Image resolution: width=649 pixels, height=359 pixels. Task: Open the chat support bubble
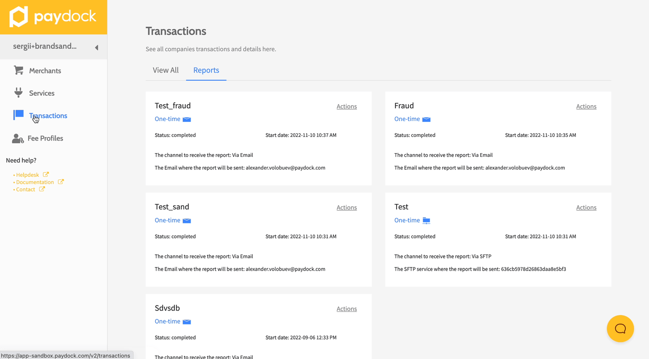(x=620, y=329)
